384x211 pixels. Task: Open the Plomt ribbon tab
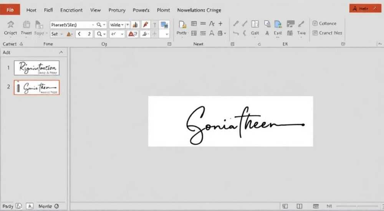coord(163,10)
